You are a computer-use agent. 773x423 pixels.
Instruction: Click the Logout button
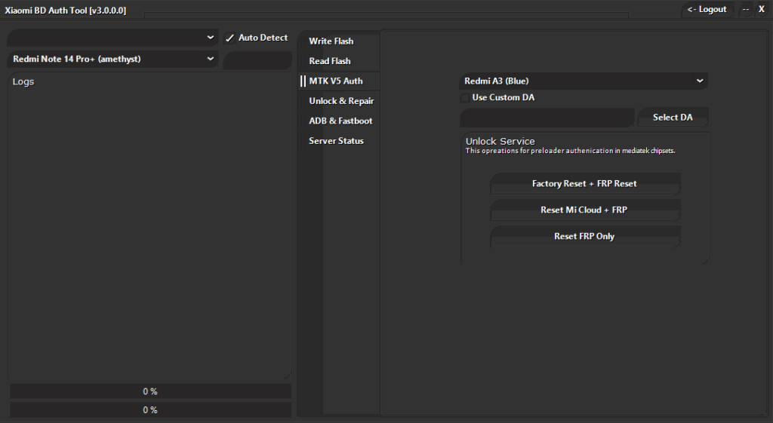click(x=707, y=10)
